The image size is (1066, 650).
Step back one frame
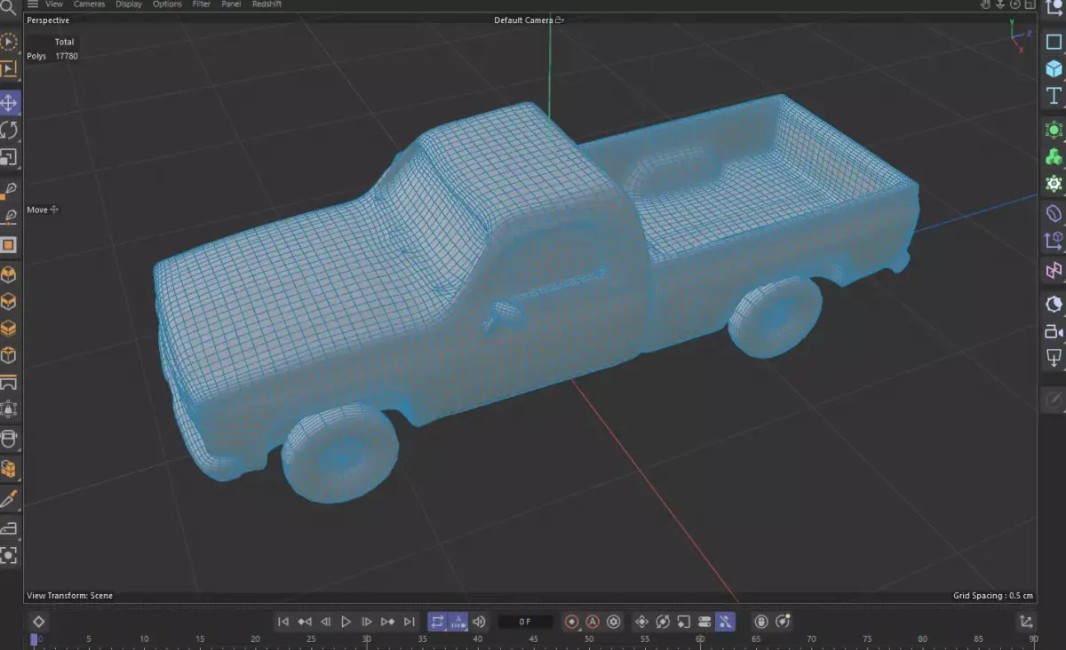(x=325, y=622)
